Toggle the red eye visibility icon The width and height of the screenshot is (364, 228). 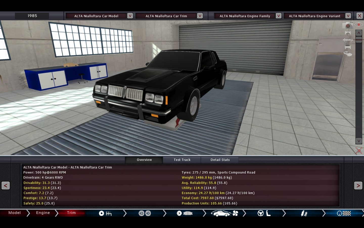pyautogui.click(x=358, y=25)
